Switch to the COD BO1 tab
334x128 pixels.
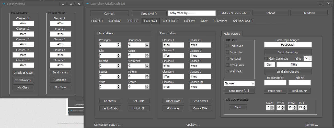(97, 21)
